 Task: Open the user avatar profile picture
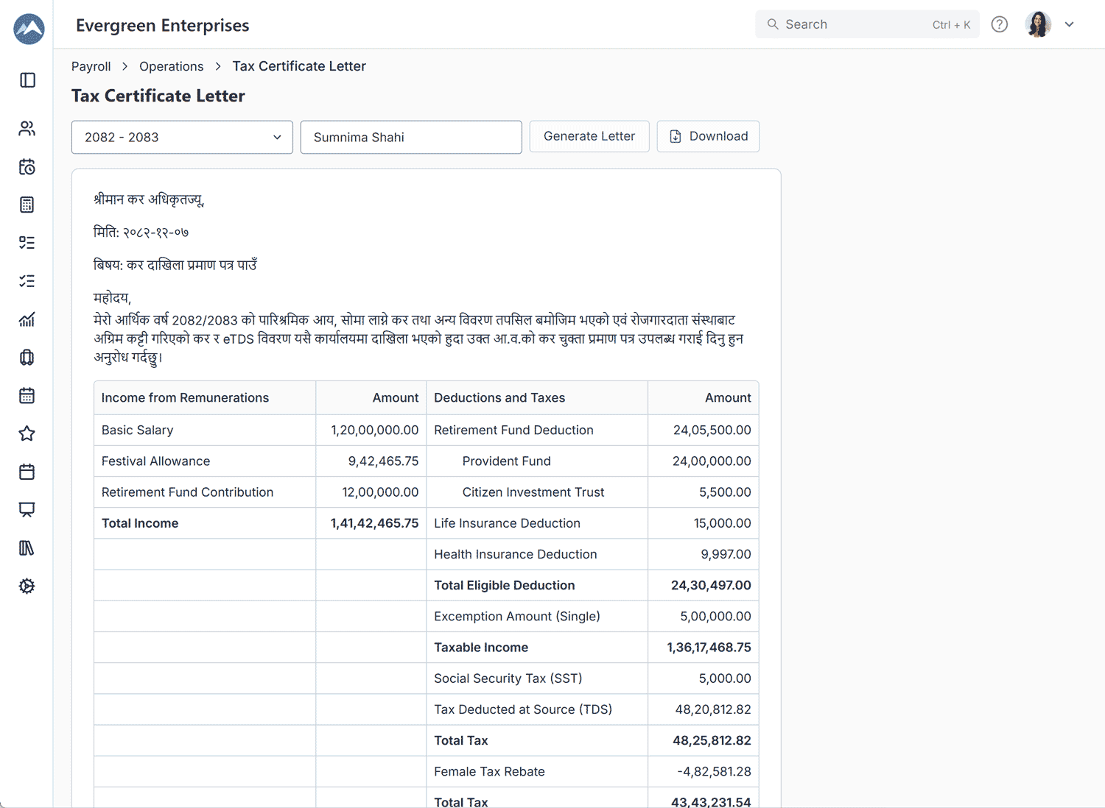pos(1038,24)
